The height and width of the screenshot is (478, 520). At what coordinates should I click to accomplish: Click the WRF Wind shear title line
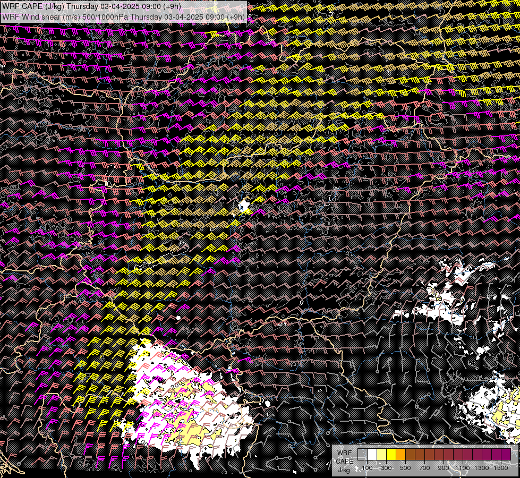point(123,17)
